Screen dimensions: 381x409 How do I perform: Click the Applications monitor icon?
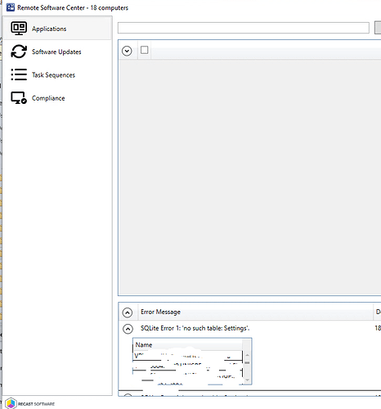pyautogui.click(x=19, y=29)
